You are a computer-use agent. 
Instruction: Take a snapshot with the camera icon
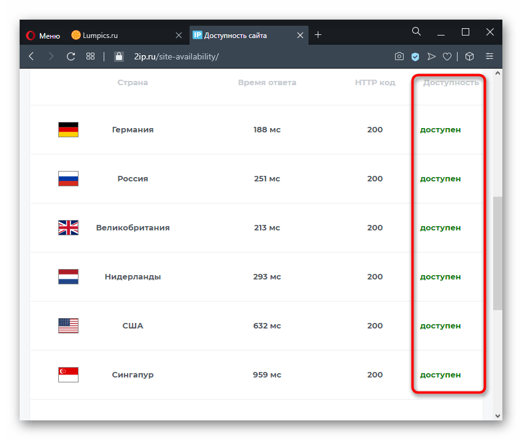point(399,56)
